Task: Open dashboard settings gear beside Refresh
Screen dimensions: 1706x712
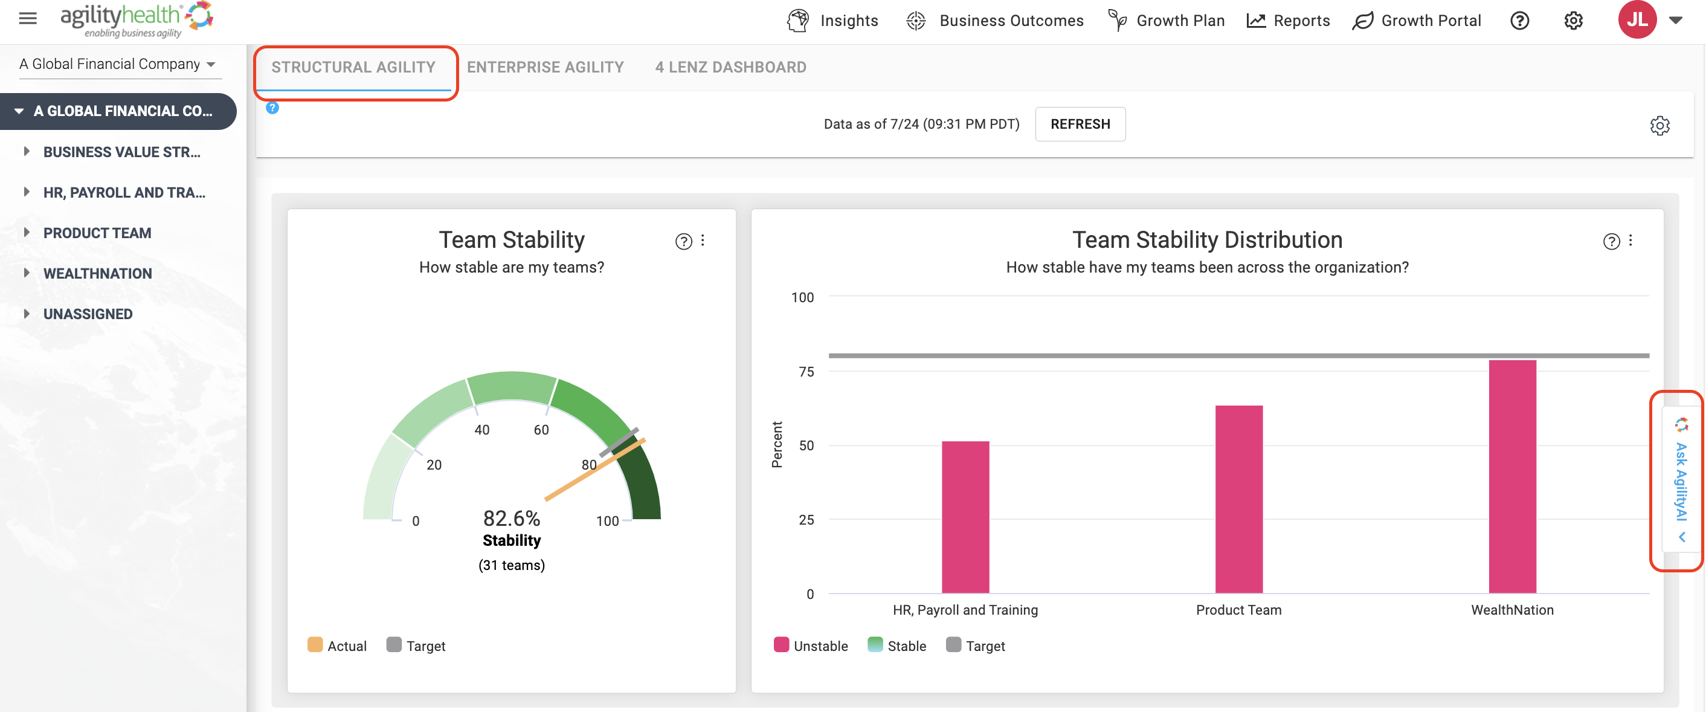Action: coord(1659,125)
